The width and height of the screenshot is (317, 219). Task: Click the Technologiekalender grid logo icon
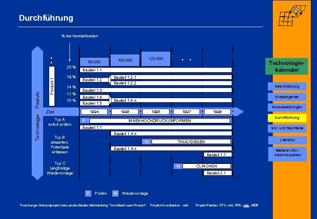point(292,16)
